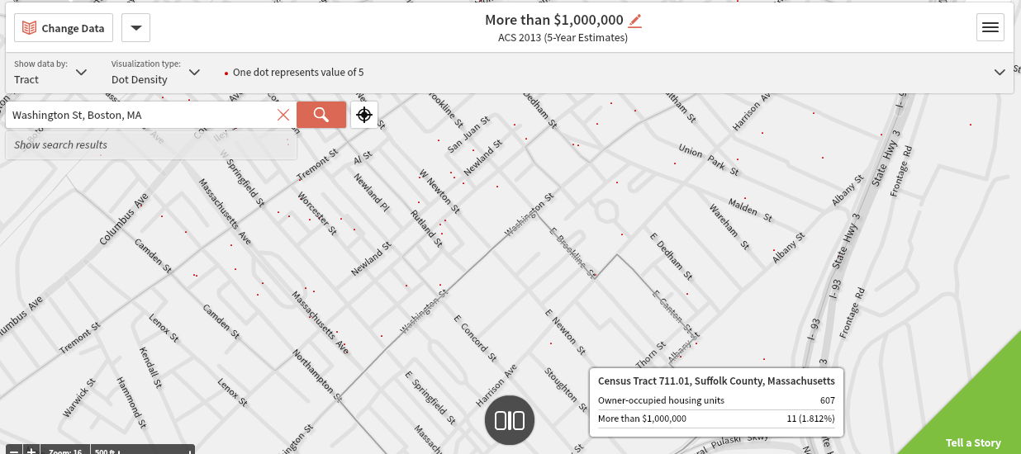Click the Columbus Ave map label
The width and height of the screenshot is (1021, 454).
(124, 219)
